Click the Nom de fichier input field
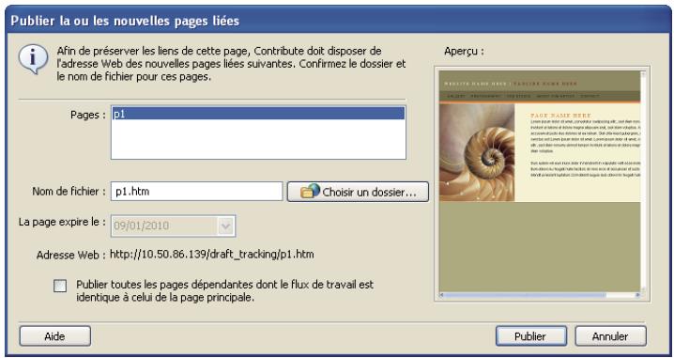This screenshot has width=674, height=358. pyautogui.click(x=196, y=192)
